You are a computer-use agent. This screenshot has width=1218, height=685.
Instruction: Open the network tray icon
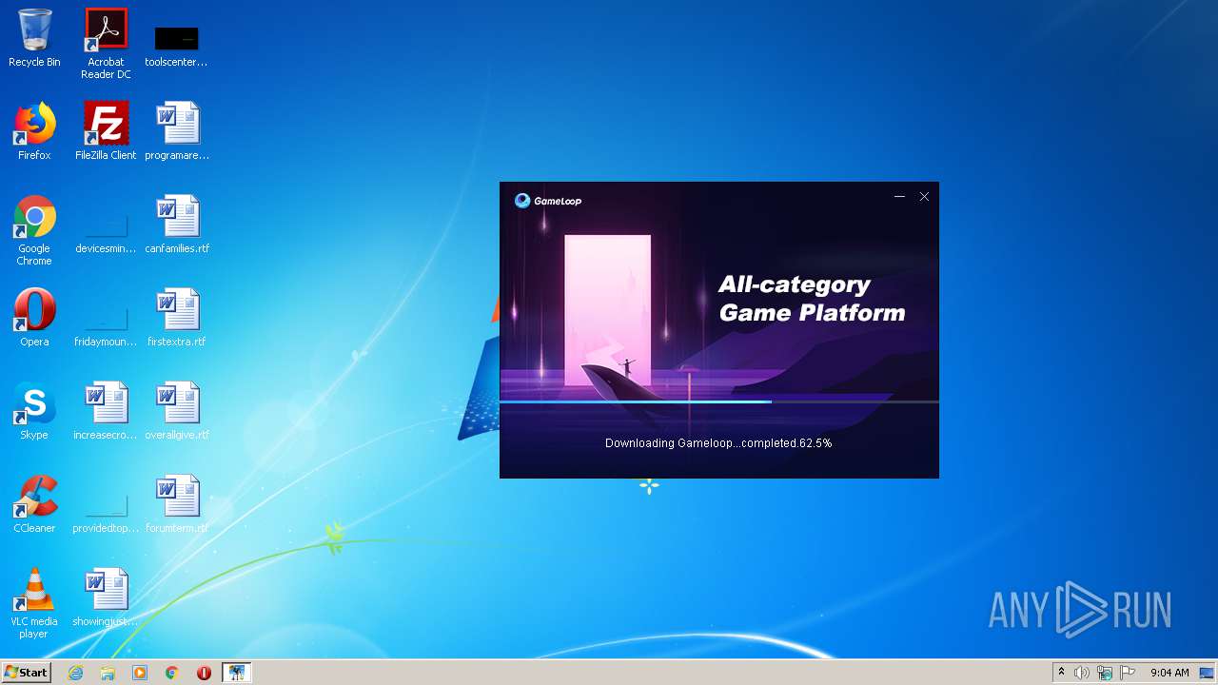pyautogui.click(x=1105, y=673)
